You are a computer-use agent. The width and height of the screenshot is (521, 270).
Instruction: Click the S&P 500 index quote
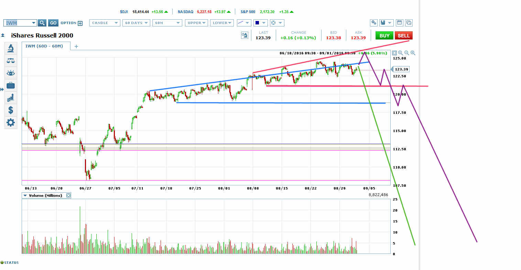(267, 12)
